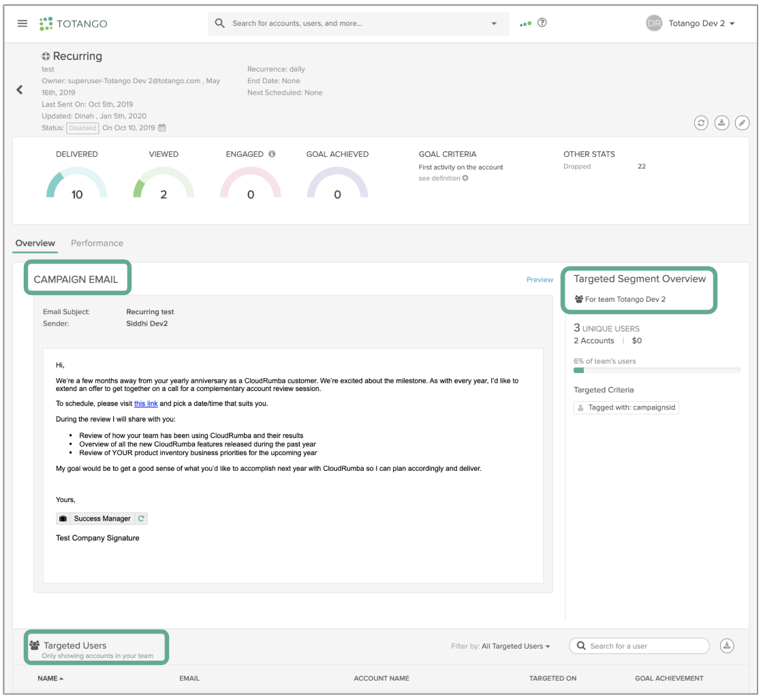The height and width of the screenshot is (699, 763).
Task: Click the 3 UNIQUE USERS text
Action: coord(607,328)
